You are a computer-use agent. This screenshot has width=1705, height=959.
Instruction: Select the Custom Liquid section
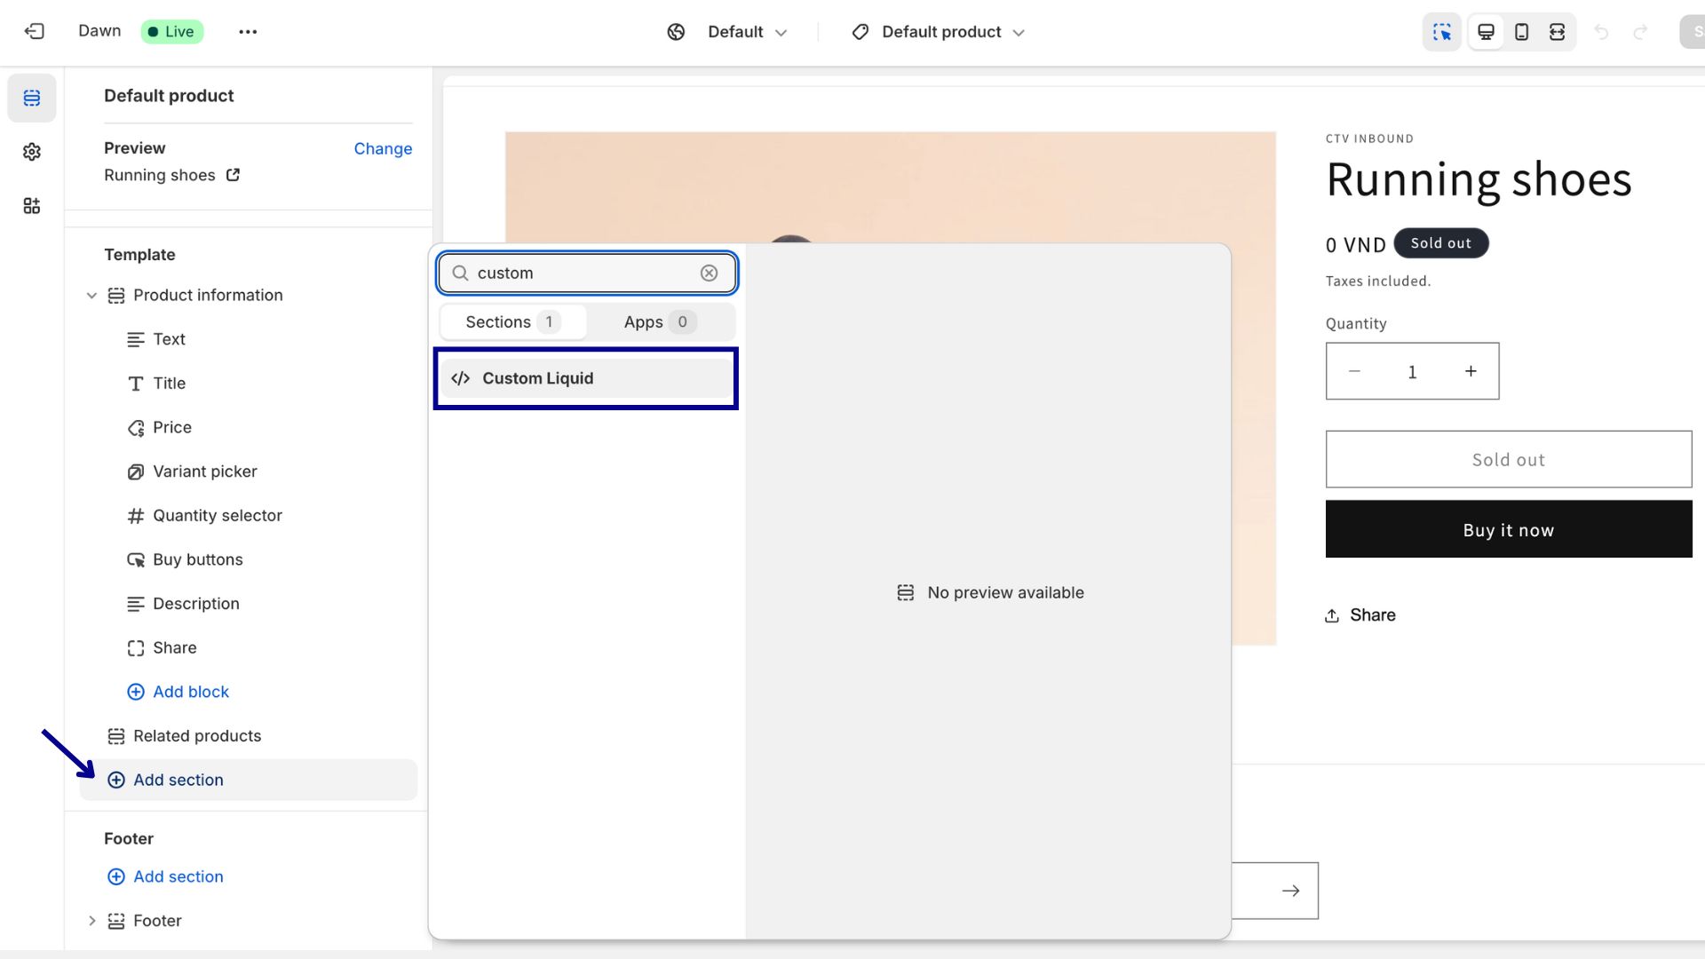pos(586,378)
